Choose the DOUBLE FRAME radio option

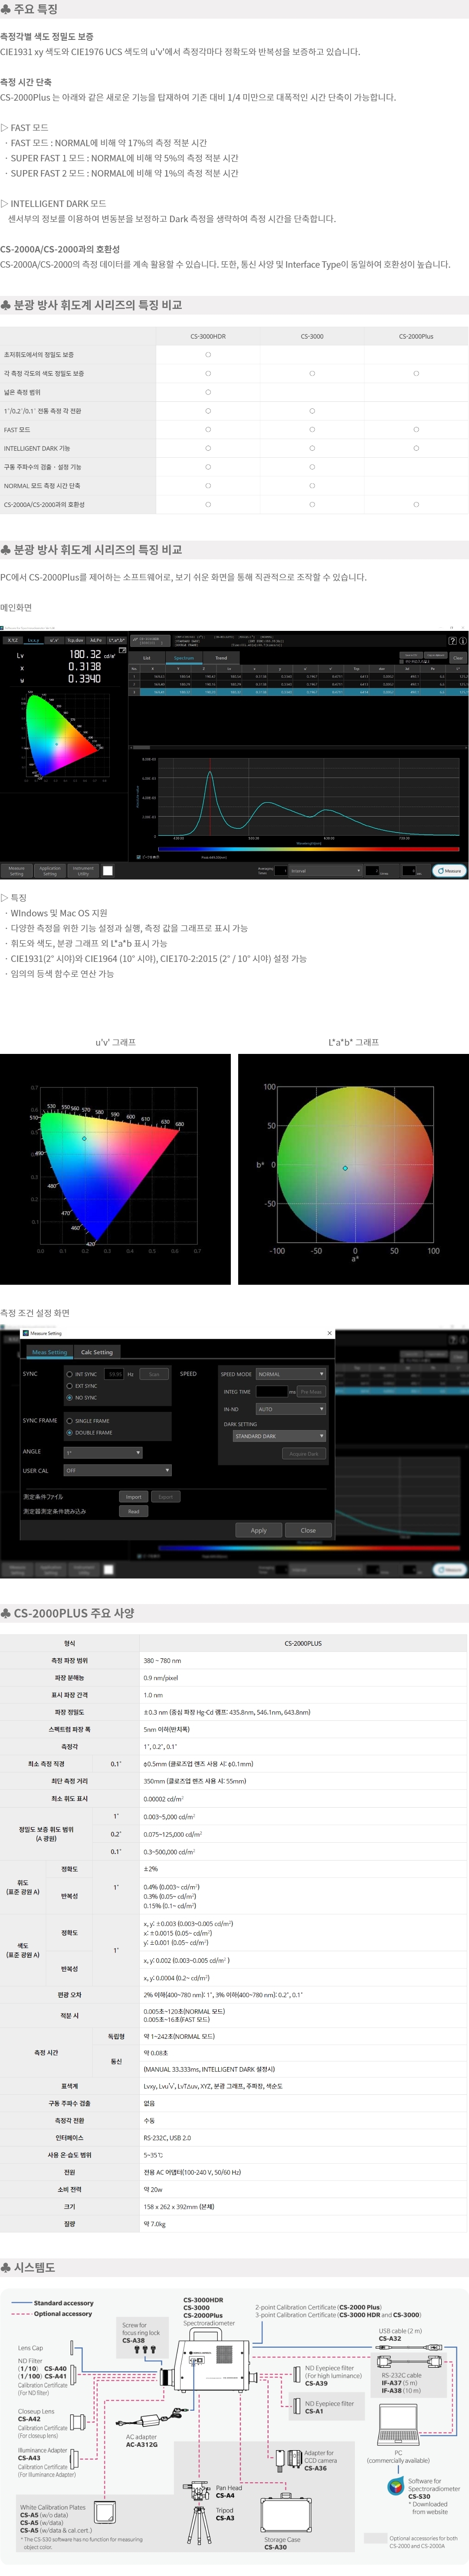(70, 1433)
